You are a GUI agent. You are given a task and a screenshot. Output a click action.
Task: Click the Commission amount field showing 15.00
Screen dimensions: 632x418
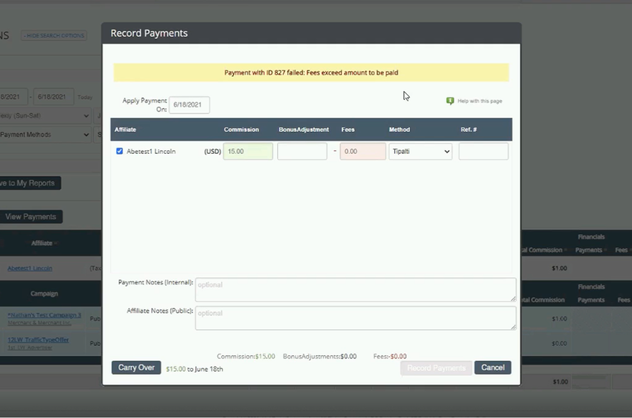coord(248,151)
